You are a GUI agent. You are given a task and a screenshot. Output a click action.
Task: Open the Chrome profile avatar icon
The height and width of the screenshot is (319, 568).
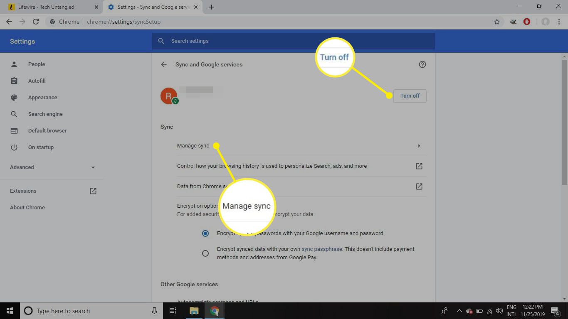tap(546, 22)
